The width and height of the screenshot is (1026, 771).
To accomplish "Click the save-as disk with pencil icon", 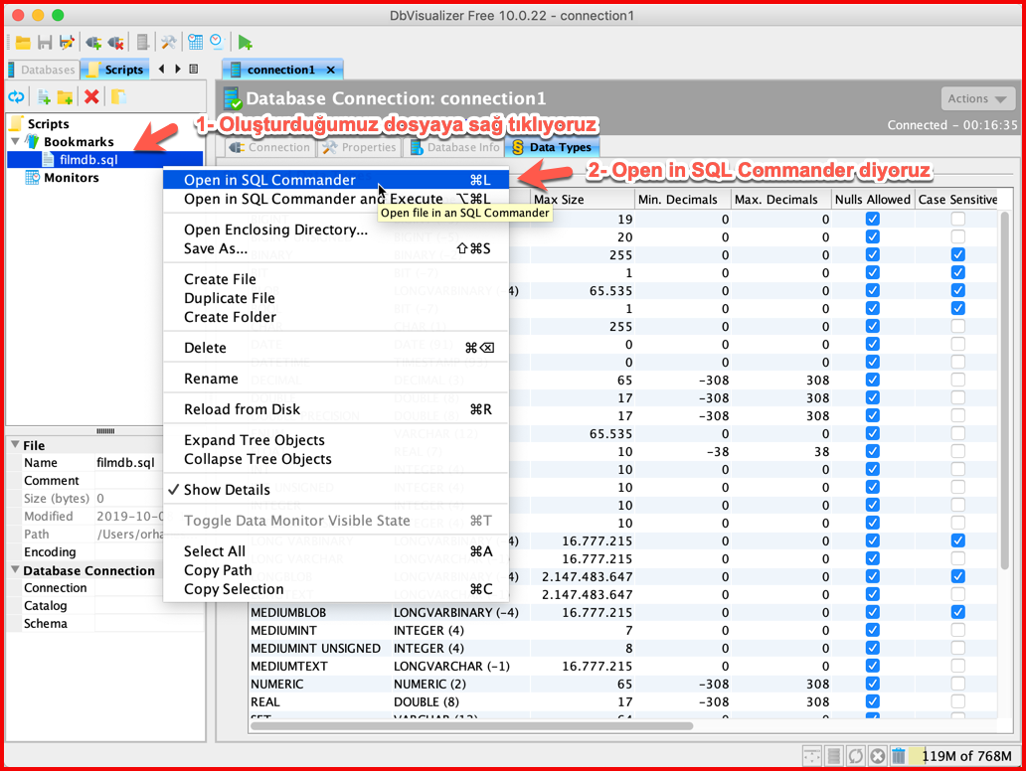I will click(66, 43).
